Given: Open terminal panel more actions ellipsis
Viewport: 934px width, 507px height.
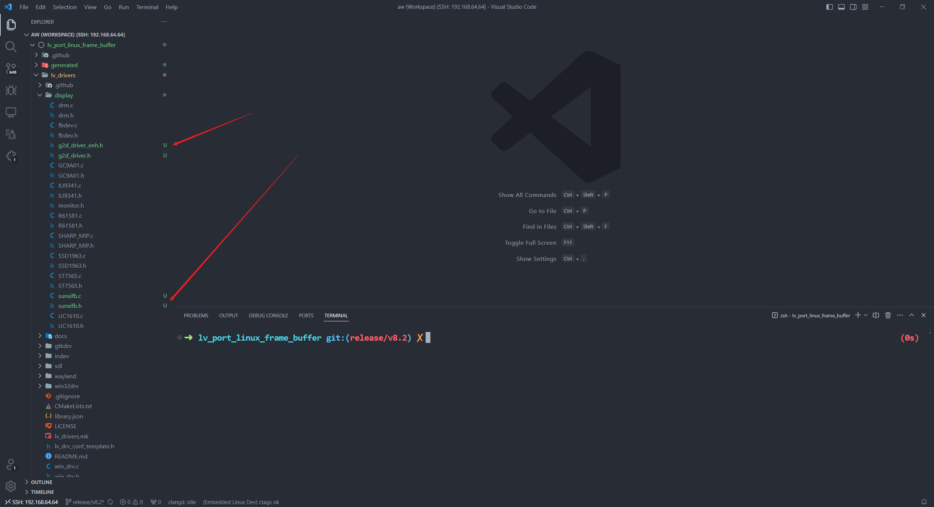Looking at the screenshot, I should [900, 315].
